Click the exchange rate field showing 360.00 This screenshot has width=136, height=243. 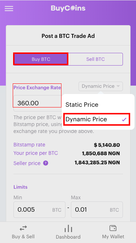38,103
